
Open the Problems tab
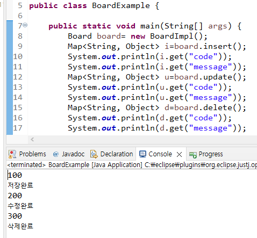[x=27, y=154]
